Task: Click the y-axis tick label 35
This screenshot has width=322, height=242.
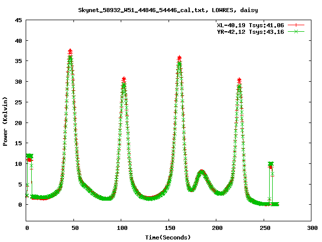Action: (x=18, y=61)
